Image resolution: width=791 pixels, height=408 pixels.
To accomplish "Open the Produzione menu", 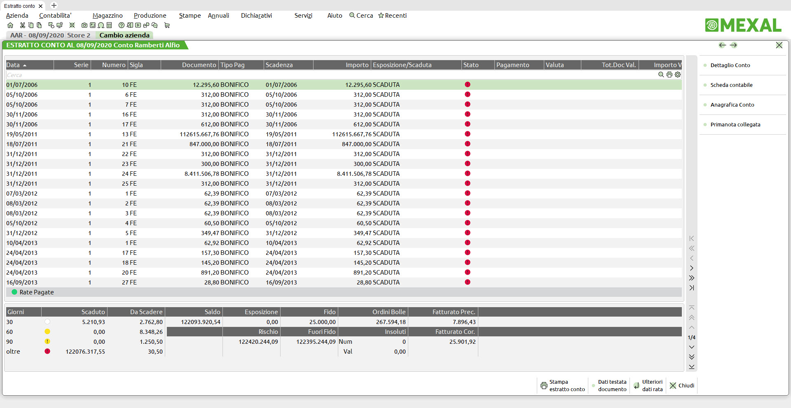I will [x=150, y=15].
